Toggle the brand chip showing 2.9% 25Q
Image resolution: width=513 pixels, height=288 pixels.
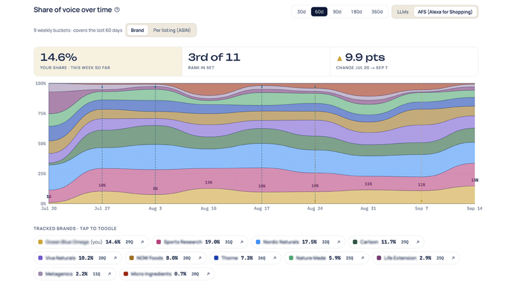pyautogui.click(x=416, y=258)
